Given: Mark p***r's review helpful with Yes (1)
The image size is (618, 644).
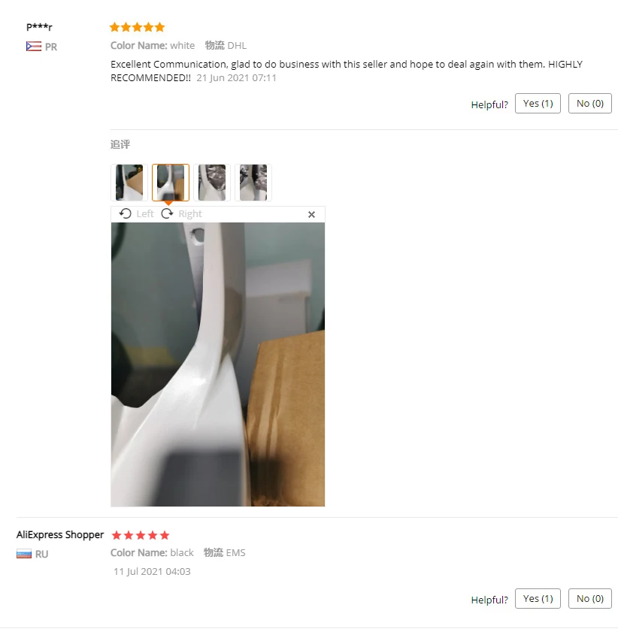Looking at the screenshot, I should coord(538,104).
